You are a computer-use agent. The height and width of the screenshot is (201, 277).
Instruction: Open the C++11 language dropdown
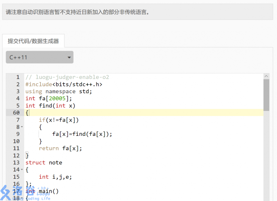pos(39,57)
